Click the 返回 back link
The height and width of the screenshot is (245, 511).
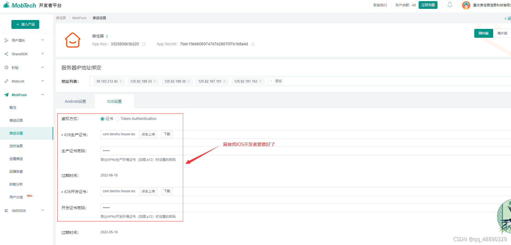coord(508,18)
